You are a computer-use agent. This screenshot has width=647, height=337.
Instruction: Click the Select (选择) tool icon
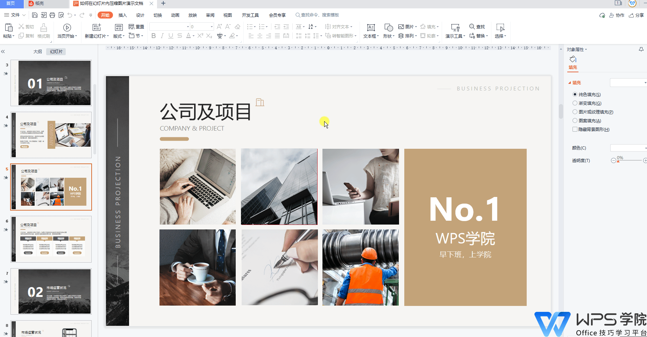[500, 28]
